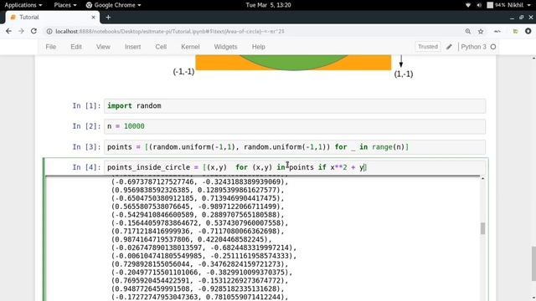536x301 pixels.
Task: Click into the 'n = 10000' code cell
Action: pos(295,126)
